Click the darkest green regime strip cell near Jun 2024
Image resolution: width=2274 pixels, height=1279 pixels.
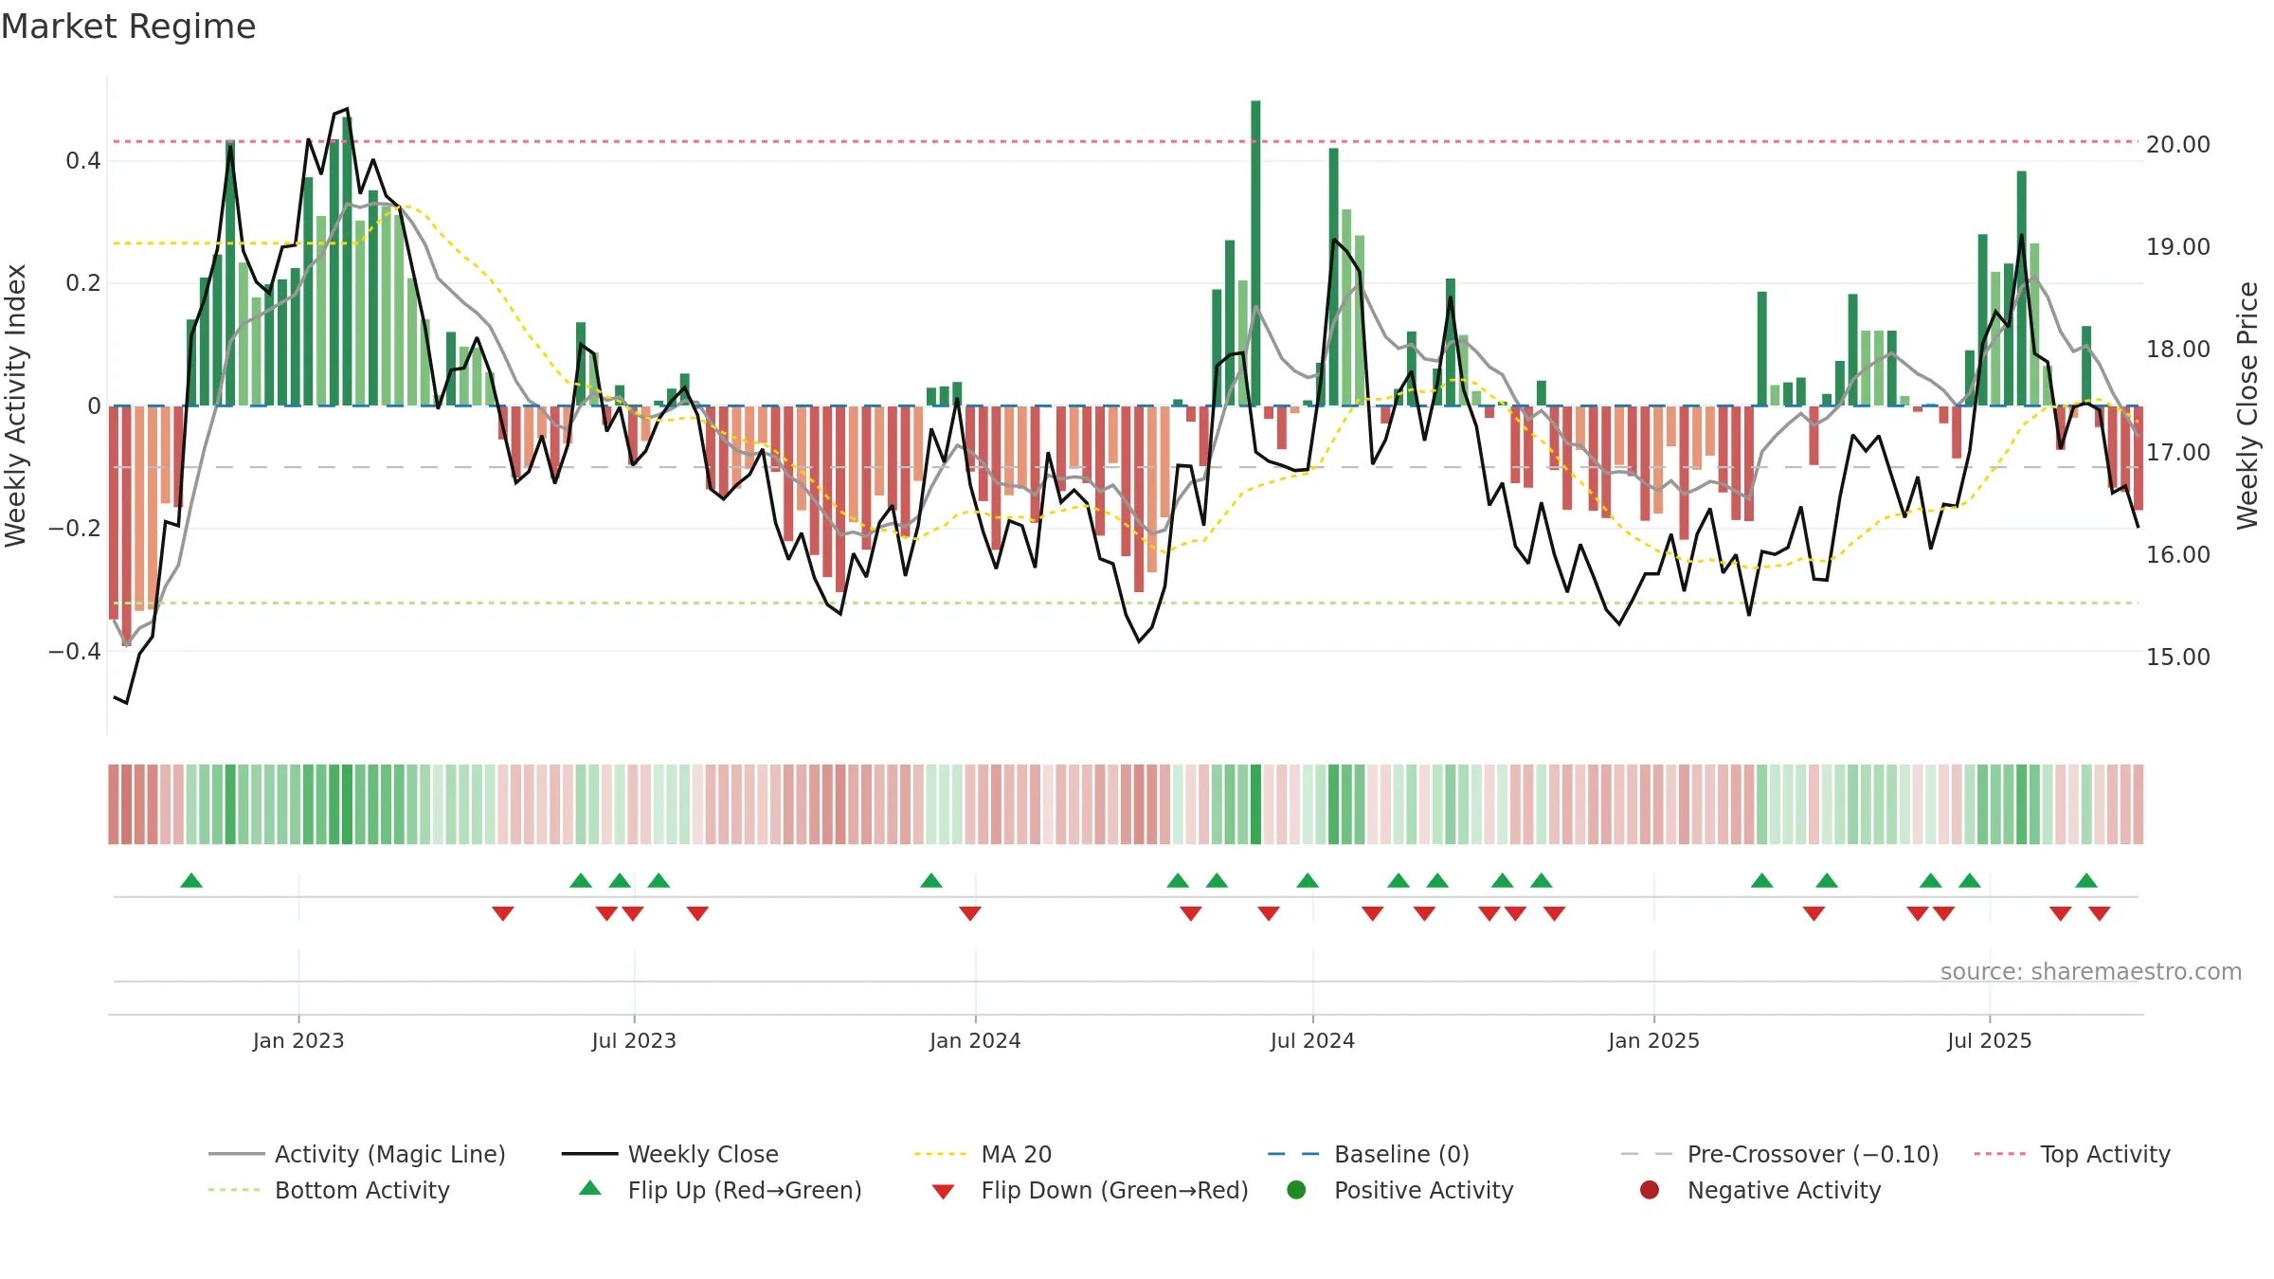[x=1255, y=804]
